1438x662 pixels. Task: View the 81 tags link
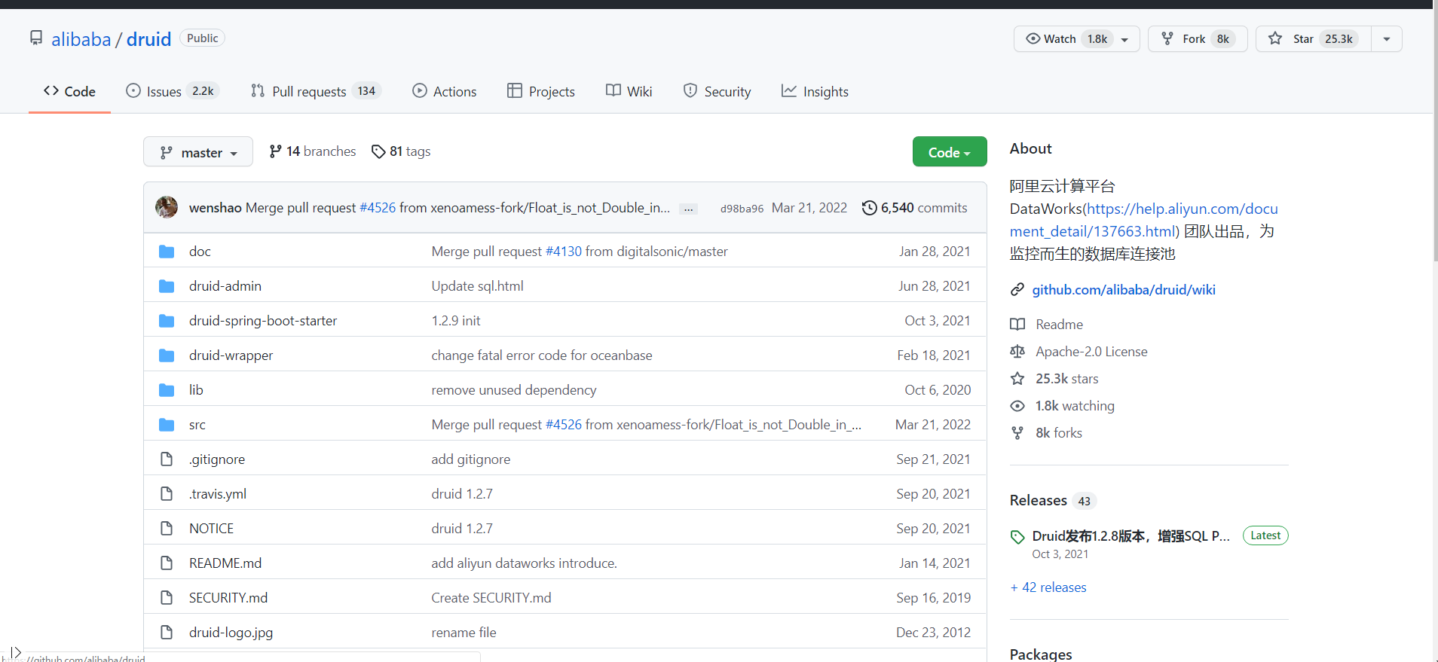pos(401,151)
